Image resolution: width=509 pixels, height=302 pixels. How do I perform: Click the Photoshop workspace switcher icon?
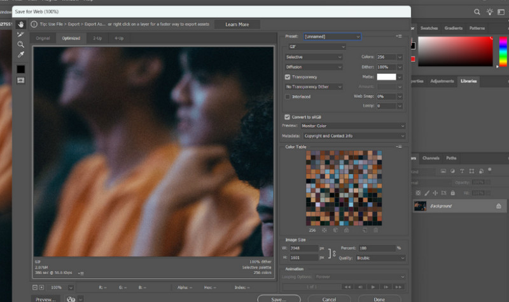[501, 12]
